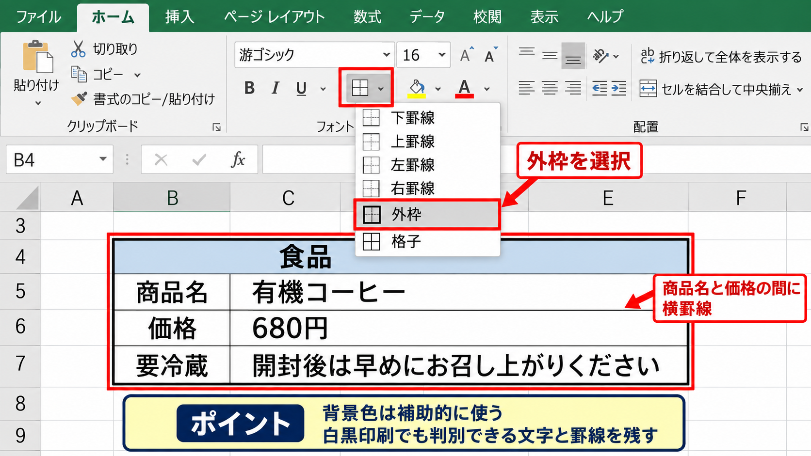Switch to the 数式 tab
The height and width of the screenshot is (456, 811).
click(x=367, y=17)
